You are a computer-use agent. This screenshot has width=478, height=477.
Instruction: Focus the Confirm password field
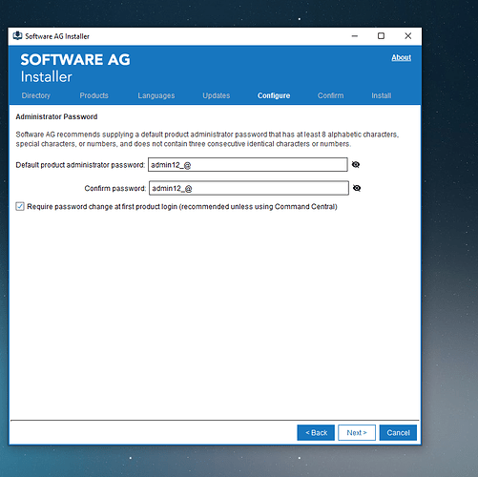click(x=249, y=188)
